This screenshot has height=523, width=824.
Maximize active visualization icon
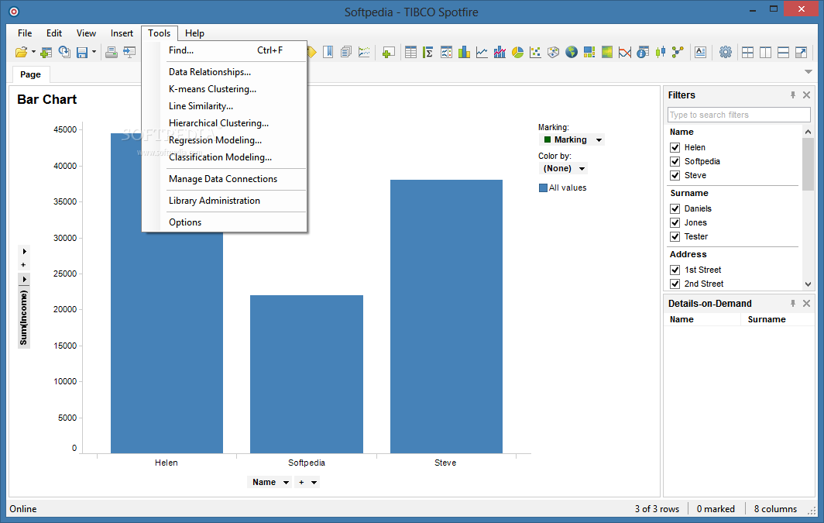pyautogui.click(x=802, y=52)
